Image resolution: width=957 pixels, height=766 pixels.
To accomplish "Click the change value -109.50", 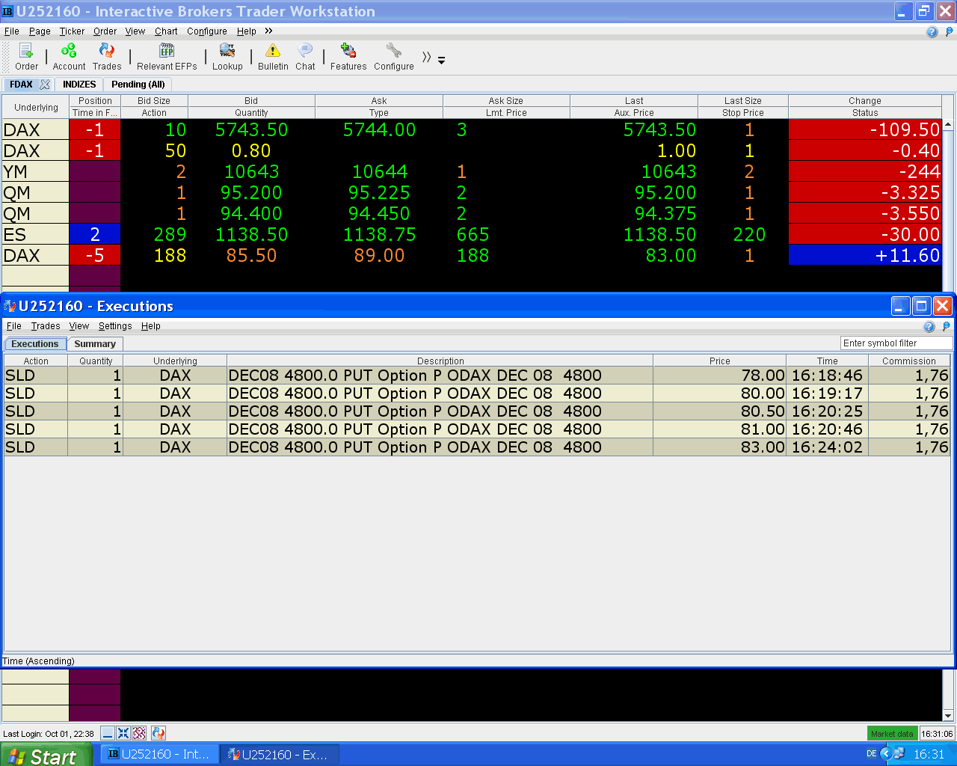I will click(865, 129).
